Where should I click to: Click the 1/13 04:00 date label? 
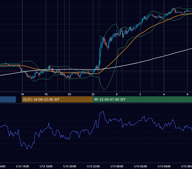click(x=164, y=166)
